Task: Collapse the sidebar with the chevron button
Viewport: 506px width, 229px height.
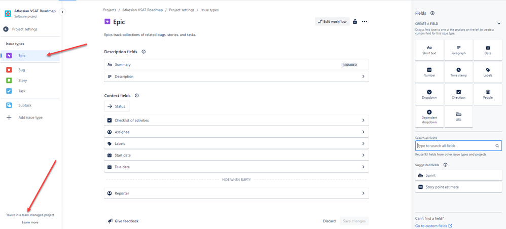Action: coord(62,12)
